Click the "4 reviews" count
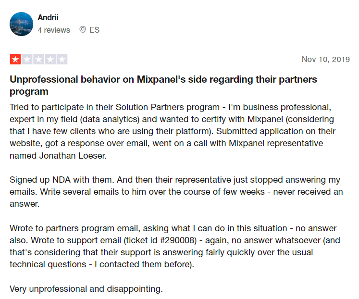Screen dimensions: 359x299 (54, 30)
